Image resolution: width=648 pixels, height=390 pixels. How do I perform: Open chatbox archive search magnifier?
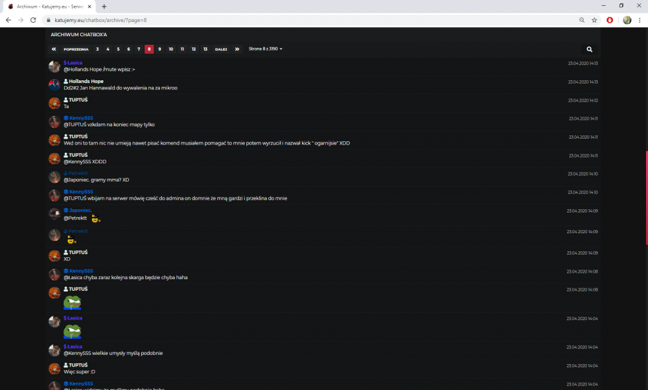coord(589,49)
